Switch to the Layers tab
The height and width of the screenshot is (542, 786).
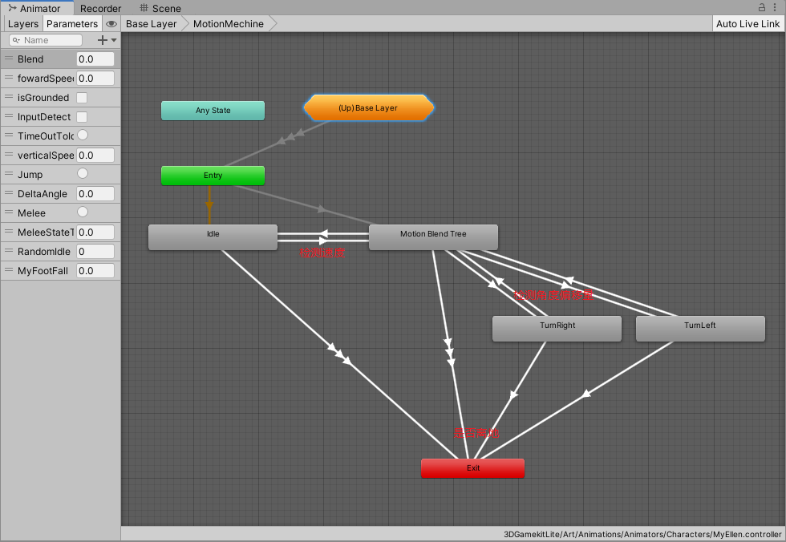tap(22, 23)
